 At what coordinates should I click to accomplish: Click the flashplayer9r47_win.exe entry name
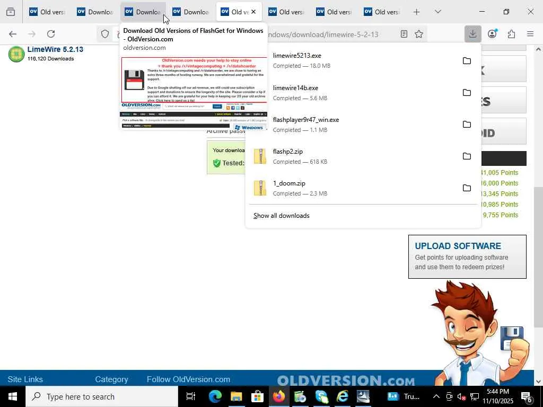[x=306, y=120]
